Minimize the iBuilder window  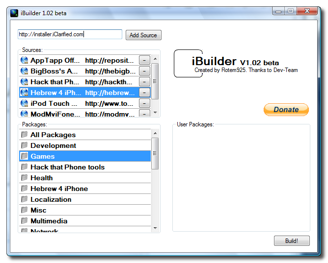[x=278, y=11]
